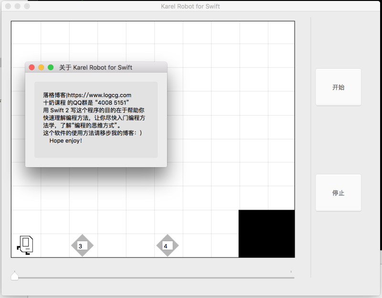Viewport: 382px width, 298px height.
Task: Click the '关于 Karel Robot for Swift' dialog title
Action: click(x=96, y=67)
